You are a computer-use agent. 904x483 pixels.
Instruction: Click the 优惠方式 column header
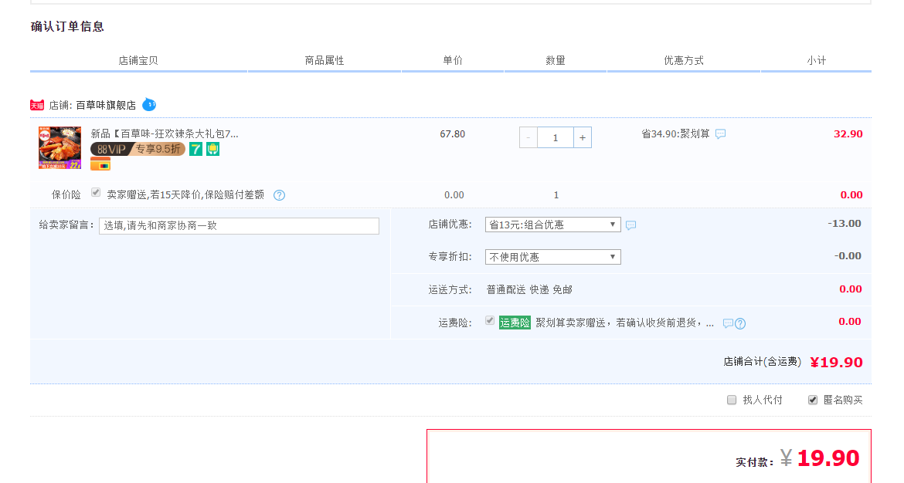point(683,60)
